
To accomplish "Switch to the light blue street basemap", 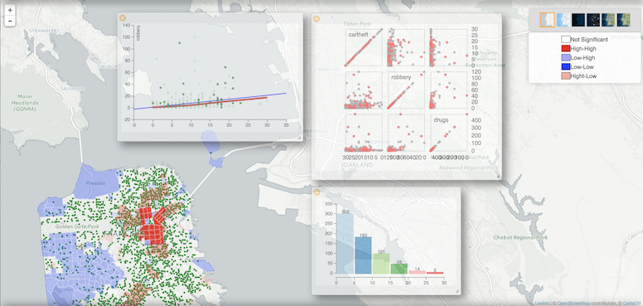I will click(x=563, y=19).
